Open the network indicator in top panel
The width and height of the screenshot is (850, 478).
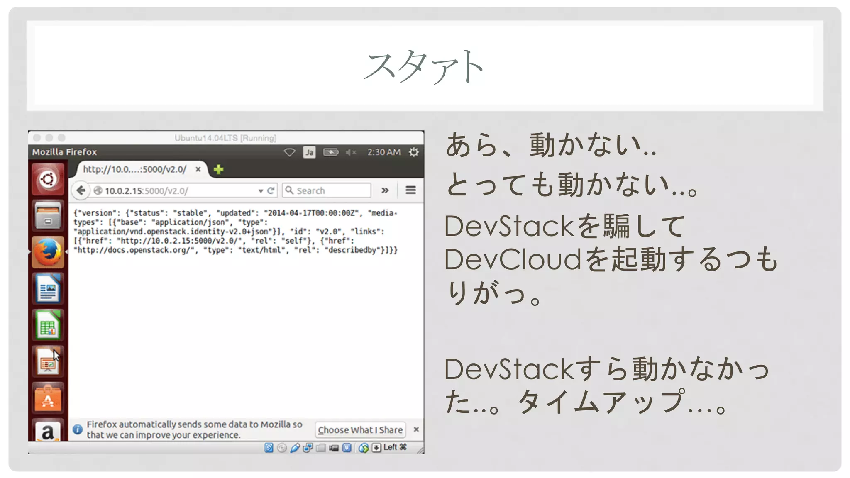tap(289, 152)
